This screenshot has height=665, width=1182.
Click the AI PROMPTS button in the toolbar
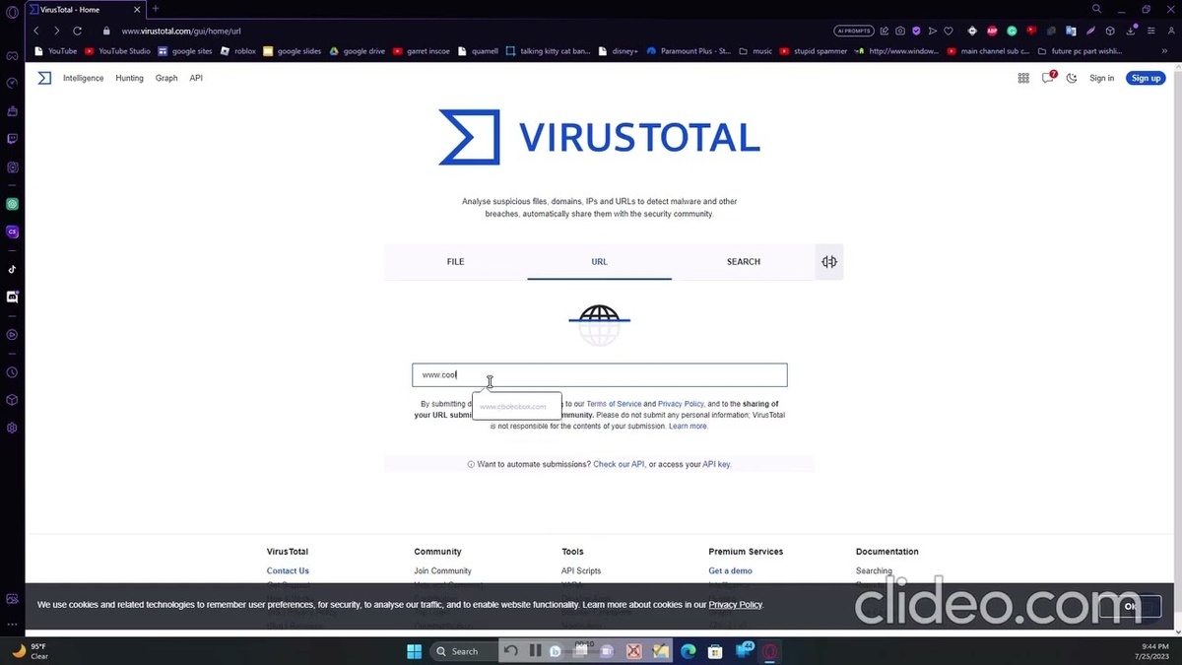coord(853,31)
